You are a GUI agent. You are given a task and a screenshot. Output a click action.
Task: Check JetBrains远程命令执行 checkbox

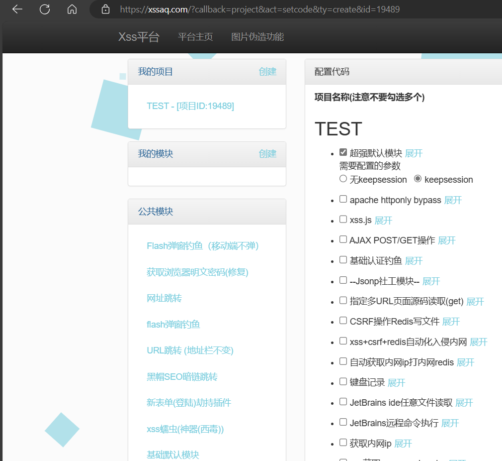(343, 422)
